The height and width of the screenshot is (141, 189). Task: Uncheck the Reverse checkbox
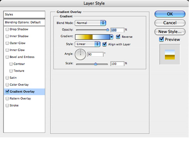[x=118, y=36]
